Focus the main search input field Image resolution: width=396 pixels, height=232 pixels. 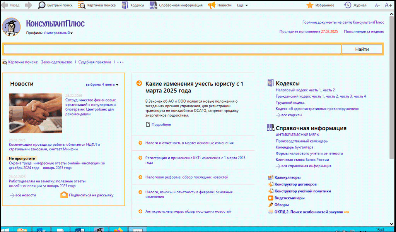point(172,49)
